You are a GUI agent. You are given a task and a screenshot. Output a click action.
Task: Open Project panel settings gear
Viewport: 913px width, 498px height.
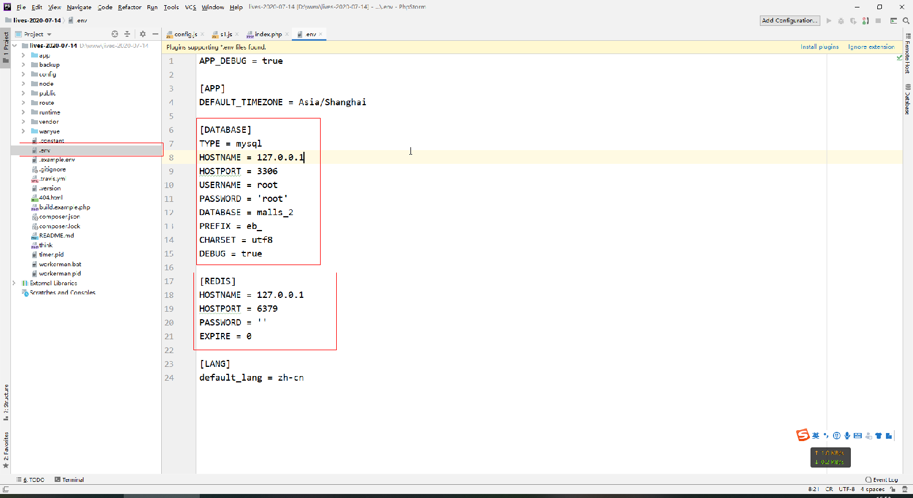click(143, 34)
